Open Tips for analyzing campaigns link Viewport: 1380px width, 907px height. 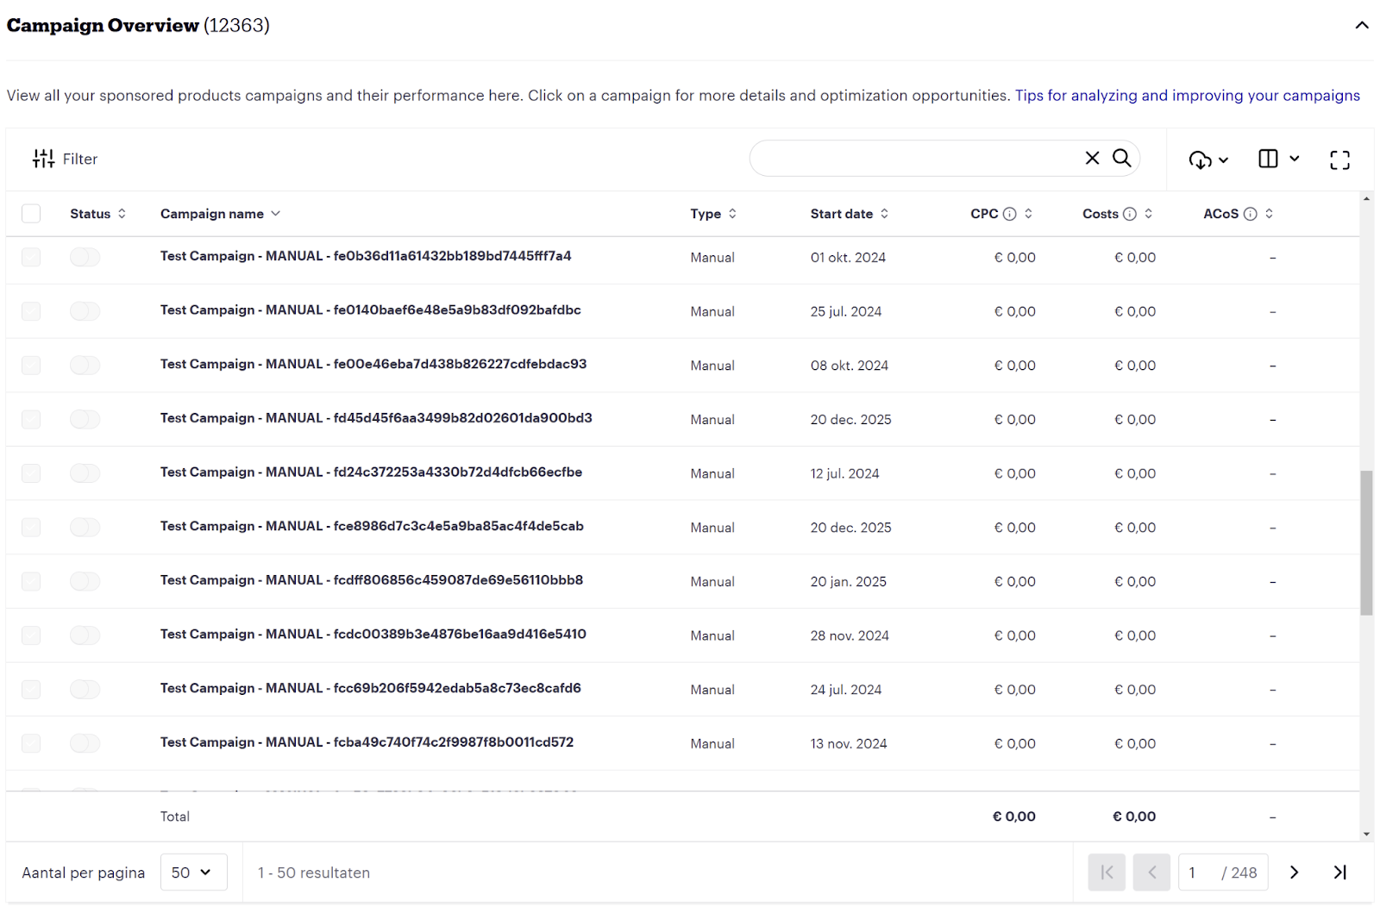(x=1187, y=96)
